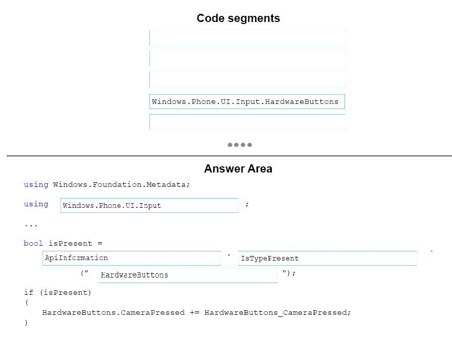Click the bool isPresent declaration text
The width and height of the screenshot is (452, 343).
pos(63,243)
